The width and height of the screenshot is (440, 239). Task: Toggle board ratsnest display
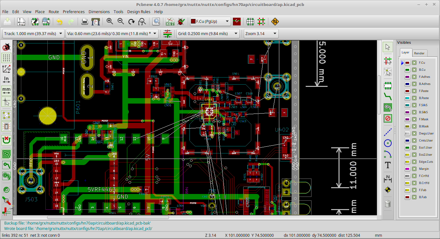tap(6, 115)
